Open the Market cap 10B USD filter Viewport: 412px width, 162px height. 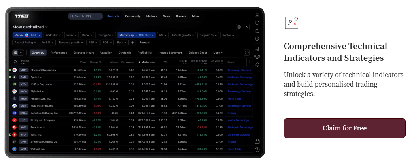click(x=137, y=35)
